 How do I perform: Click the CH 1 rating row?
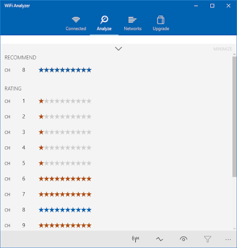coord(48,101)
